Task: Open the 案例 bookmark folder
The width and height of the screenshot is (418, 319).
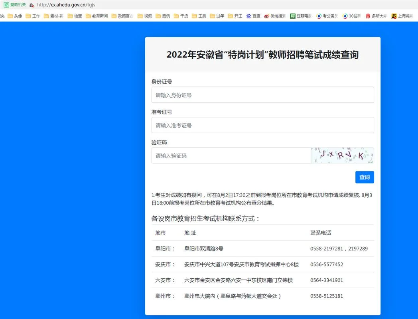Action: 163,16
